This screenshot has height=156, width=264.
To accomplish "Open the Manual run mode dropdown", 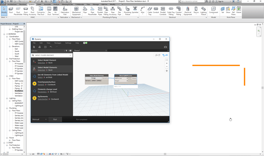I will 39,119.
